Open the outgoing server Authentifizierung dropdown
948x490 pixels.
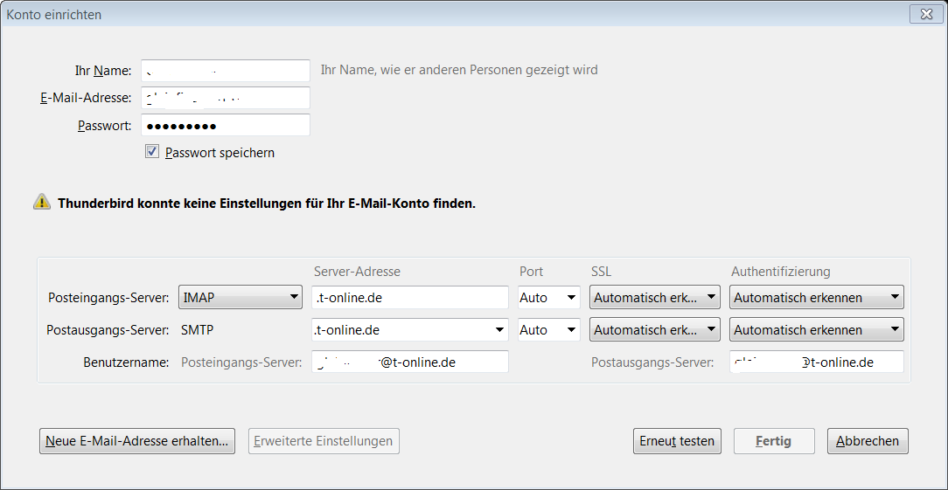[x=816, y=329]
